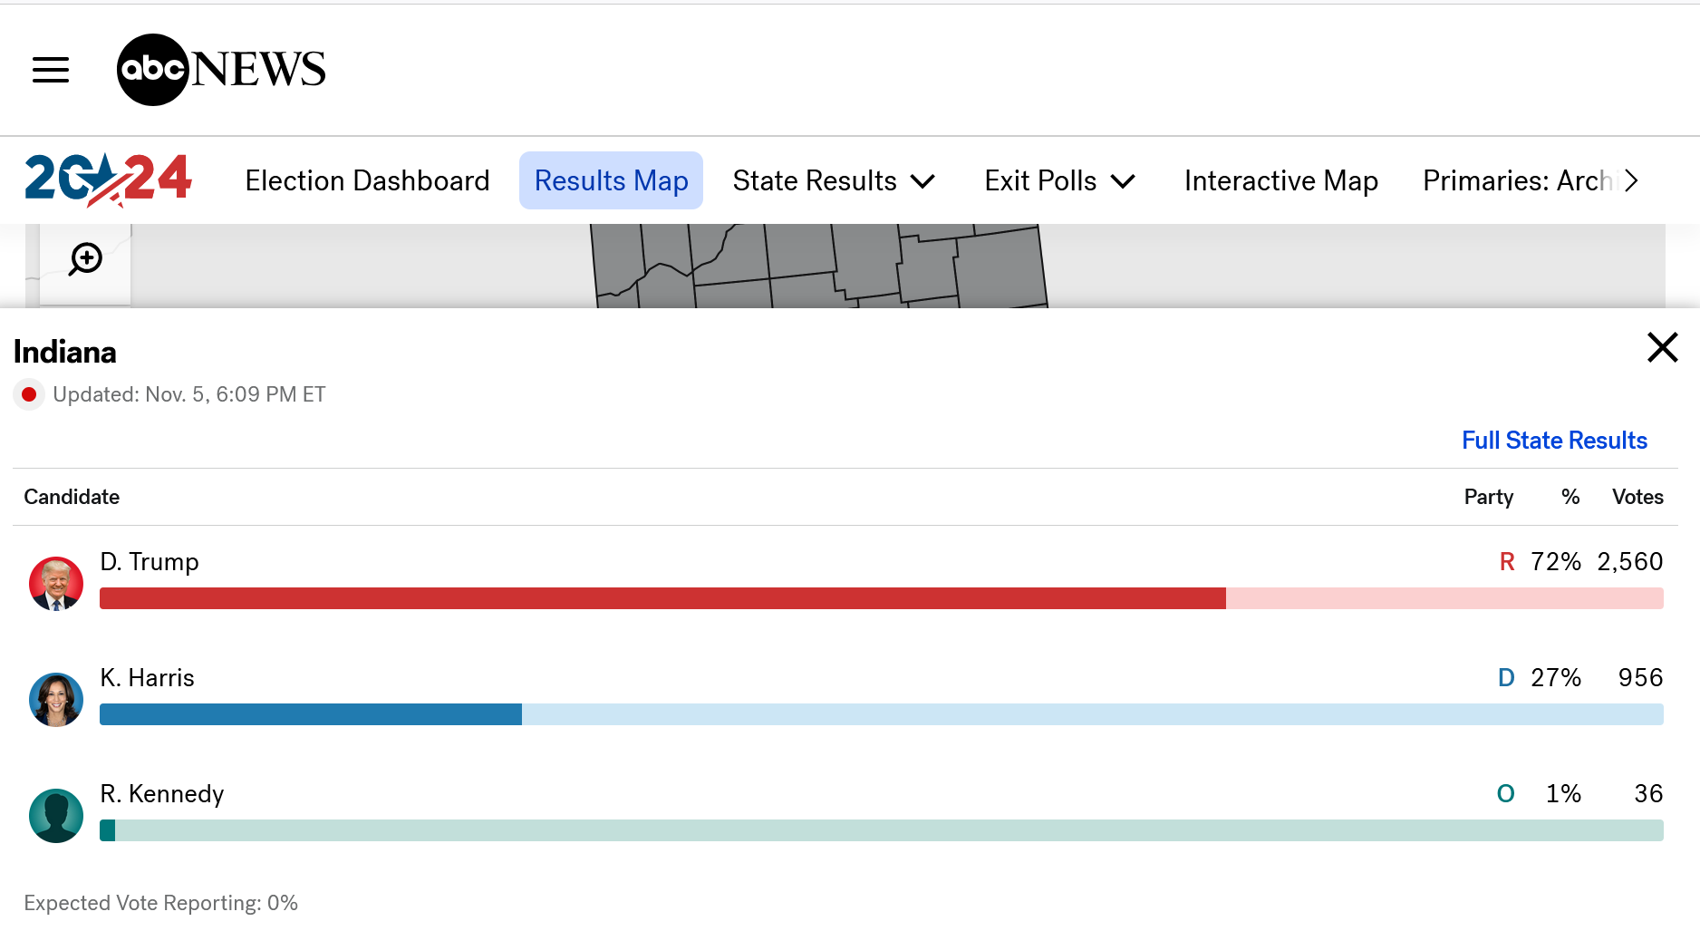Click K. Harris's candidate photo

point(56,700)
